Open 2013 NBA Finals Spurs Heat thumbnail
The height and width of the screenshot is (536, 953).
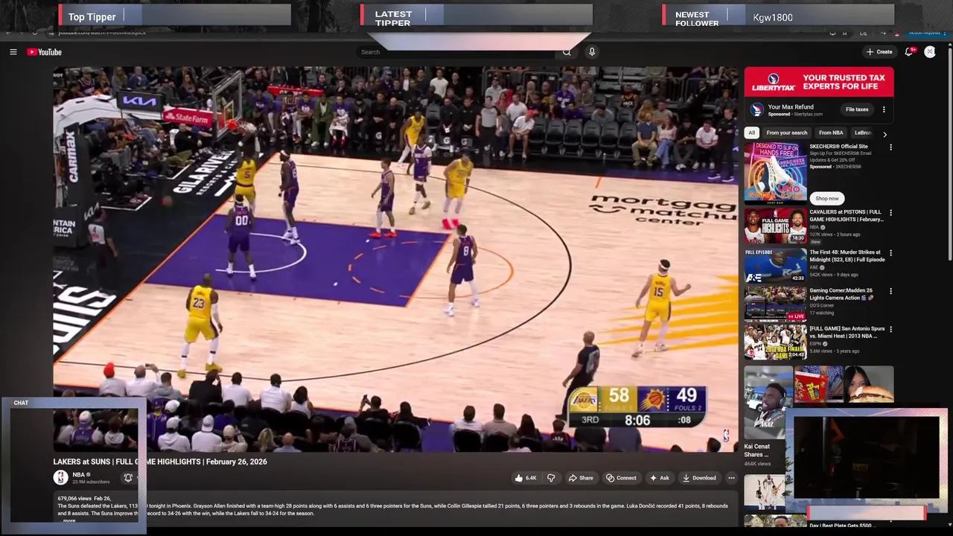(x=775, y=342)
